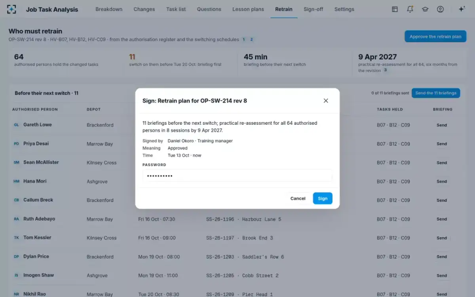475x297 pixels.
Task: Switch to the Breakdown tab
Action: pyautogui.click(x=109, y=9)
